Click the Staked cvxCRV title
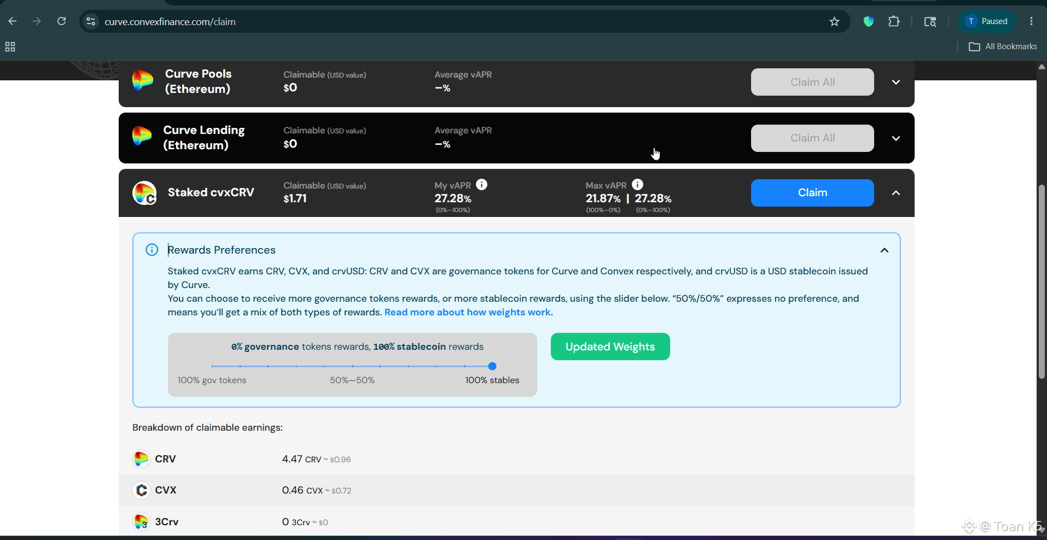The width and height of the screenshot is (1047, 540). 211,192
